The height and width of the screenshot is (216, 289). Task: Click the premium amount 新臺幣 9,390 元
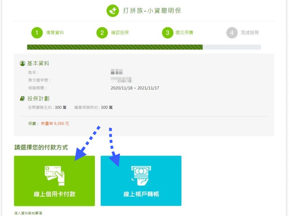pos(55,124)
